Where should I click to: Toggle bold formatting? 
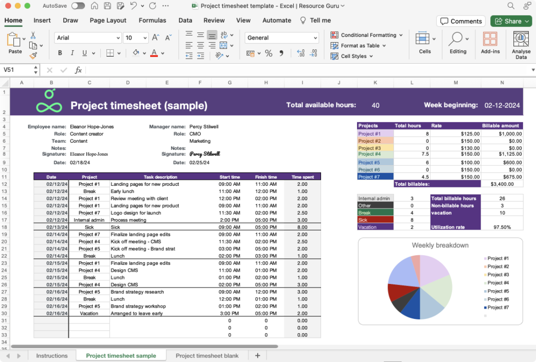click(60, 53)
